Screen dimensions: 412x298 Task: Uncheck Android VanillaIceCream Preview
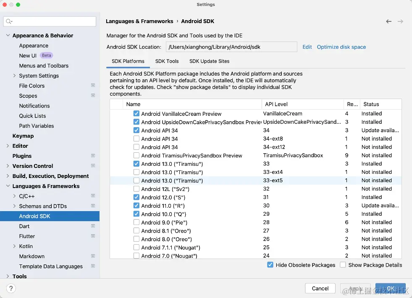pos(136,113)
